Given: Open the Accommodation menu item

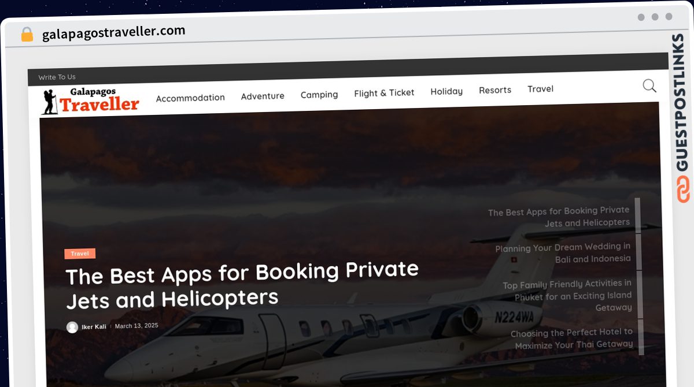Looking at the screenshot, I should click(x=190, y=98).
